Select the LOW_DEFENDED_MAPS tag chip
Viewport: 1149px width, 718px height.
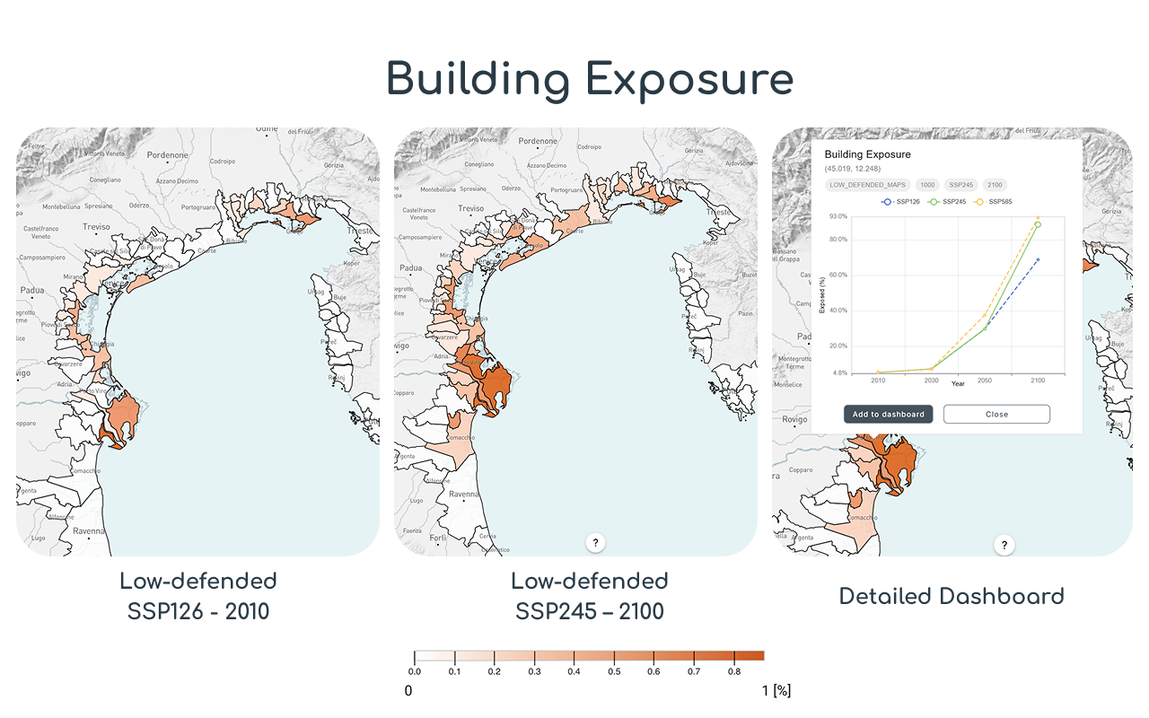coord(867,185)
